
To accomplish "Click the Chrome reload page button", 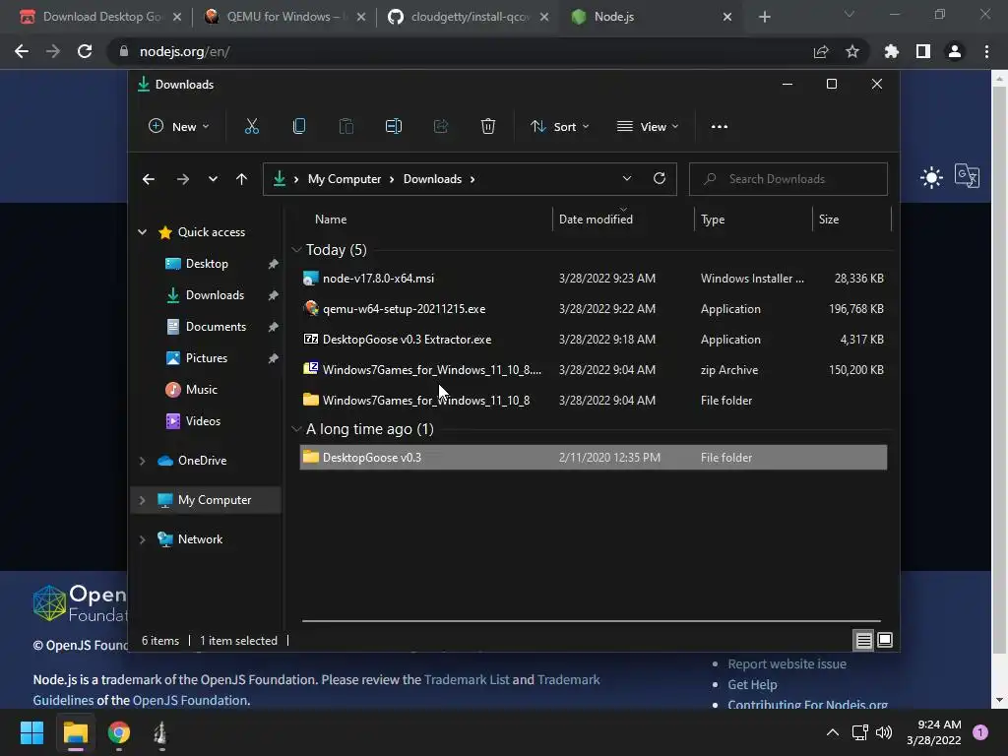I will click(x=85, y=51).
